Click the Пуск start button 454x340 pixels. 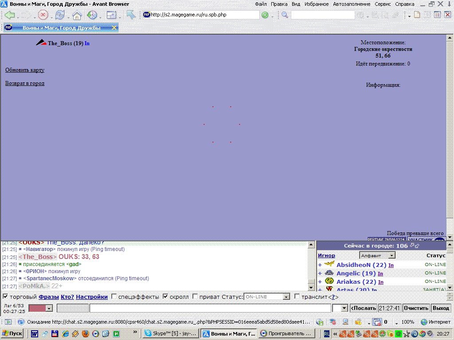(12, 333)
